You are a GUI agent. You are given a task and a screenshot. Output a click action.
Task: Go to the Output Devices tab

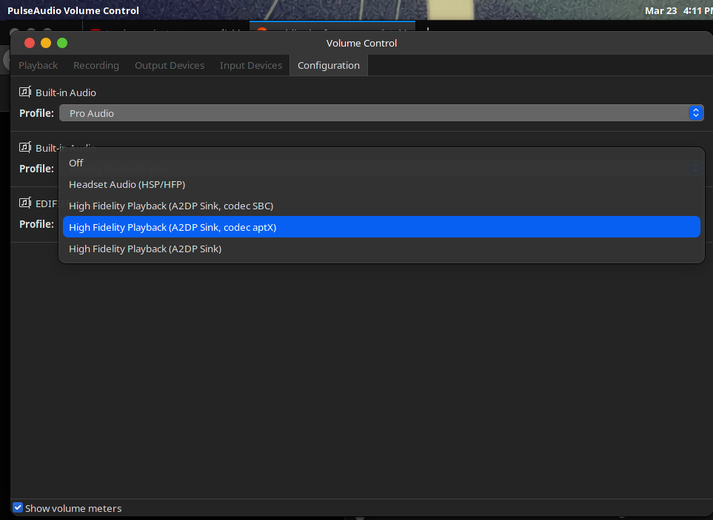(x=170, y=65)
